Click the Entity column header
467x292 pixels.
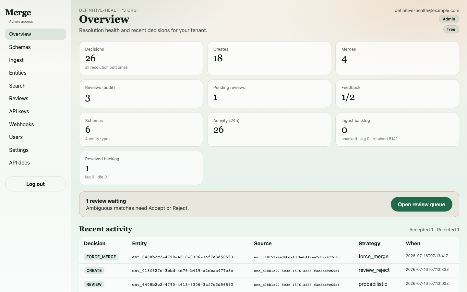[139, 244]
